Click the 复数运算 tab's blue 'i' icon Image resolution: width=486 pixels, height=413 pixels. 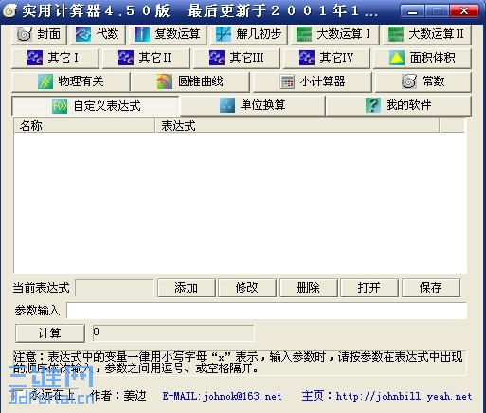pyautogui.click(x=142, y=34)
